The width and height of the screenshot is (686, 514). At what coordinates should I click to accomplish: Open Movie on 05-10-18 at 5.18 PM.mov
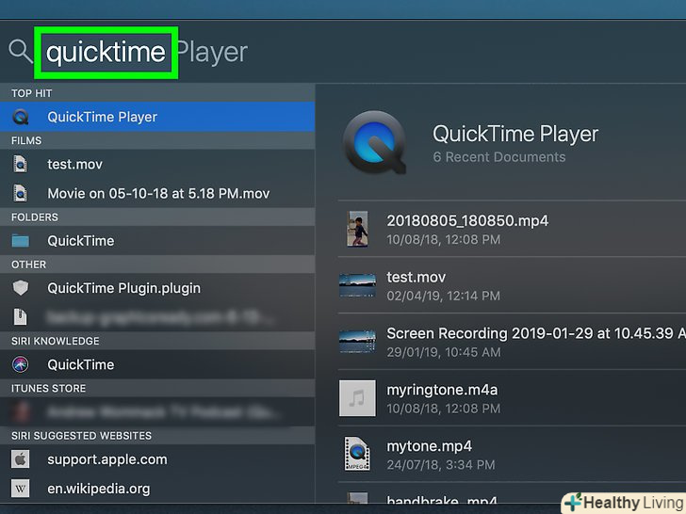tap(158, 193)
